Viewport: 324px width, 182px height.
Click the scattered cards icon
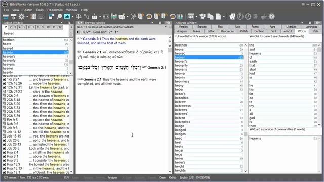pos(202,17)
